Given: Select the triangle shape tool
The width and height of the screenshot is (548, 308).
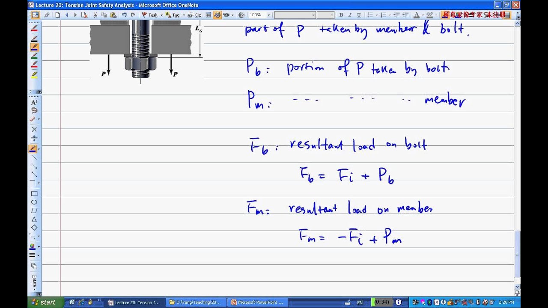Looking at the screenshot, I should (34, 219).
